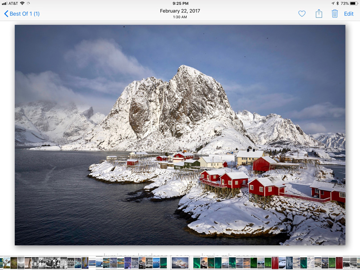Tap the Bluetooth status icon

point(337,4)
